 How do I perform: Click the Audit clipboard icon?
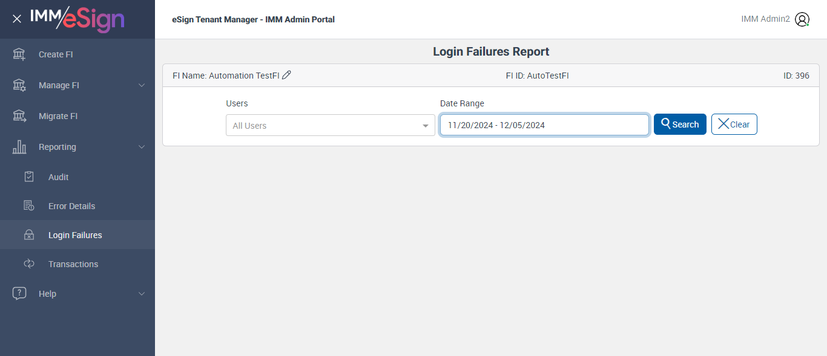point(29,177)
